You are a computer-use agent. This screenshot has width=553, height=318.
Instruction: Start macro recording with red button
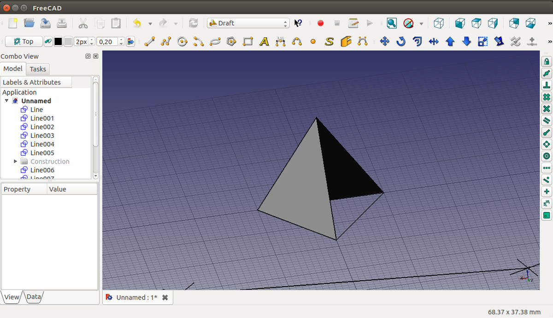[320, 23]
